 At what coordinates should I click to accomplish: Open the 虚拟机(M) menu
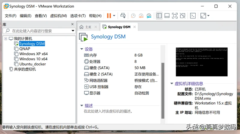58,16
